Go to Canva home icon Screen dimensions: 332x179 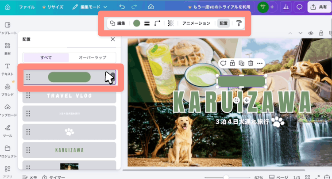tap(8, 7)
